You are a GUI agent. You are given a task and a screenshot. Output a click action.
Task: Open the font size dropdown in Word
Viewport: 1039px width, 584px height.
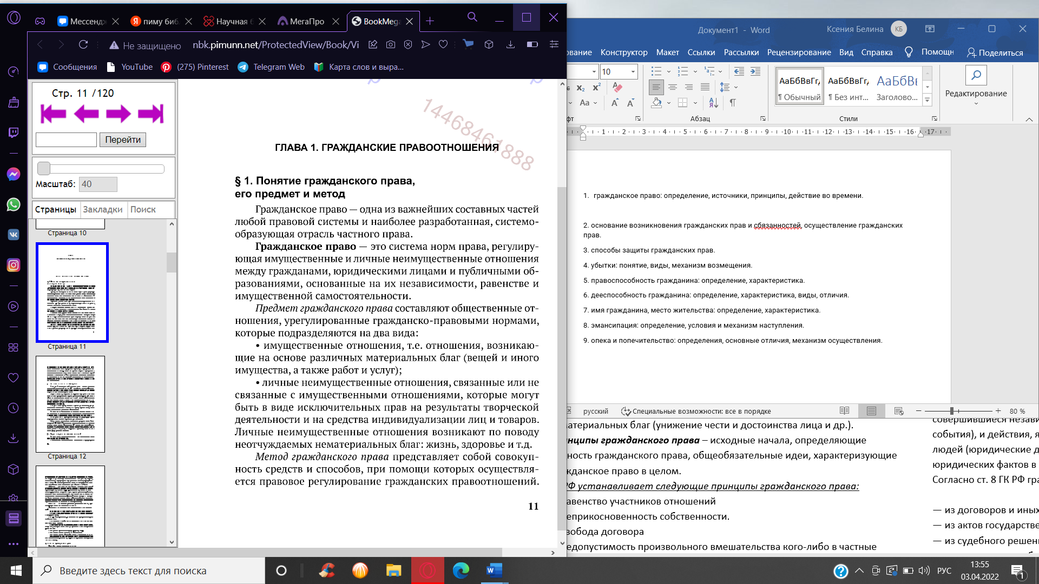click(x=633, y=71)
